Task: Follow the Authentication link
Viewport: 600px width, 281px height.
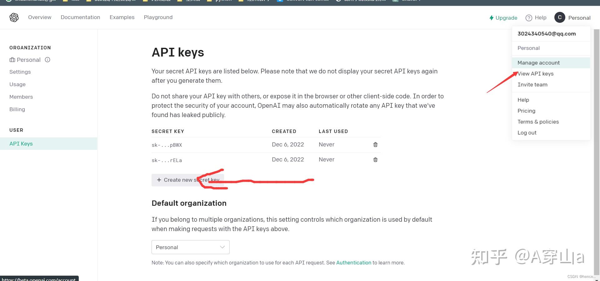Action: pyautogui.click(x=354, y=263)
